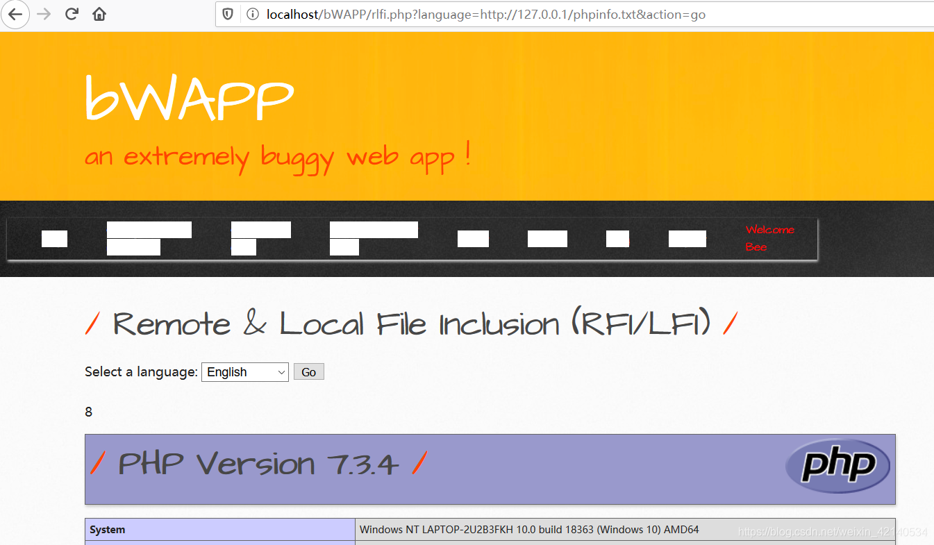Select the 'PHP Version 7.3.4' heading

[258, 464]
